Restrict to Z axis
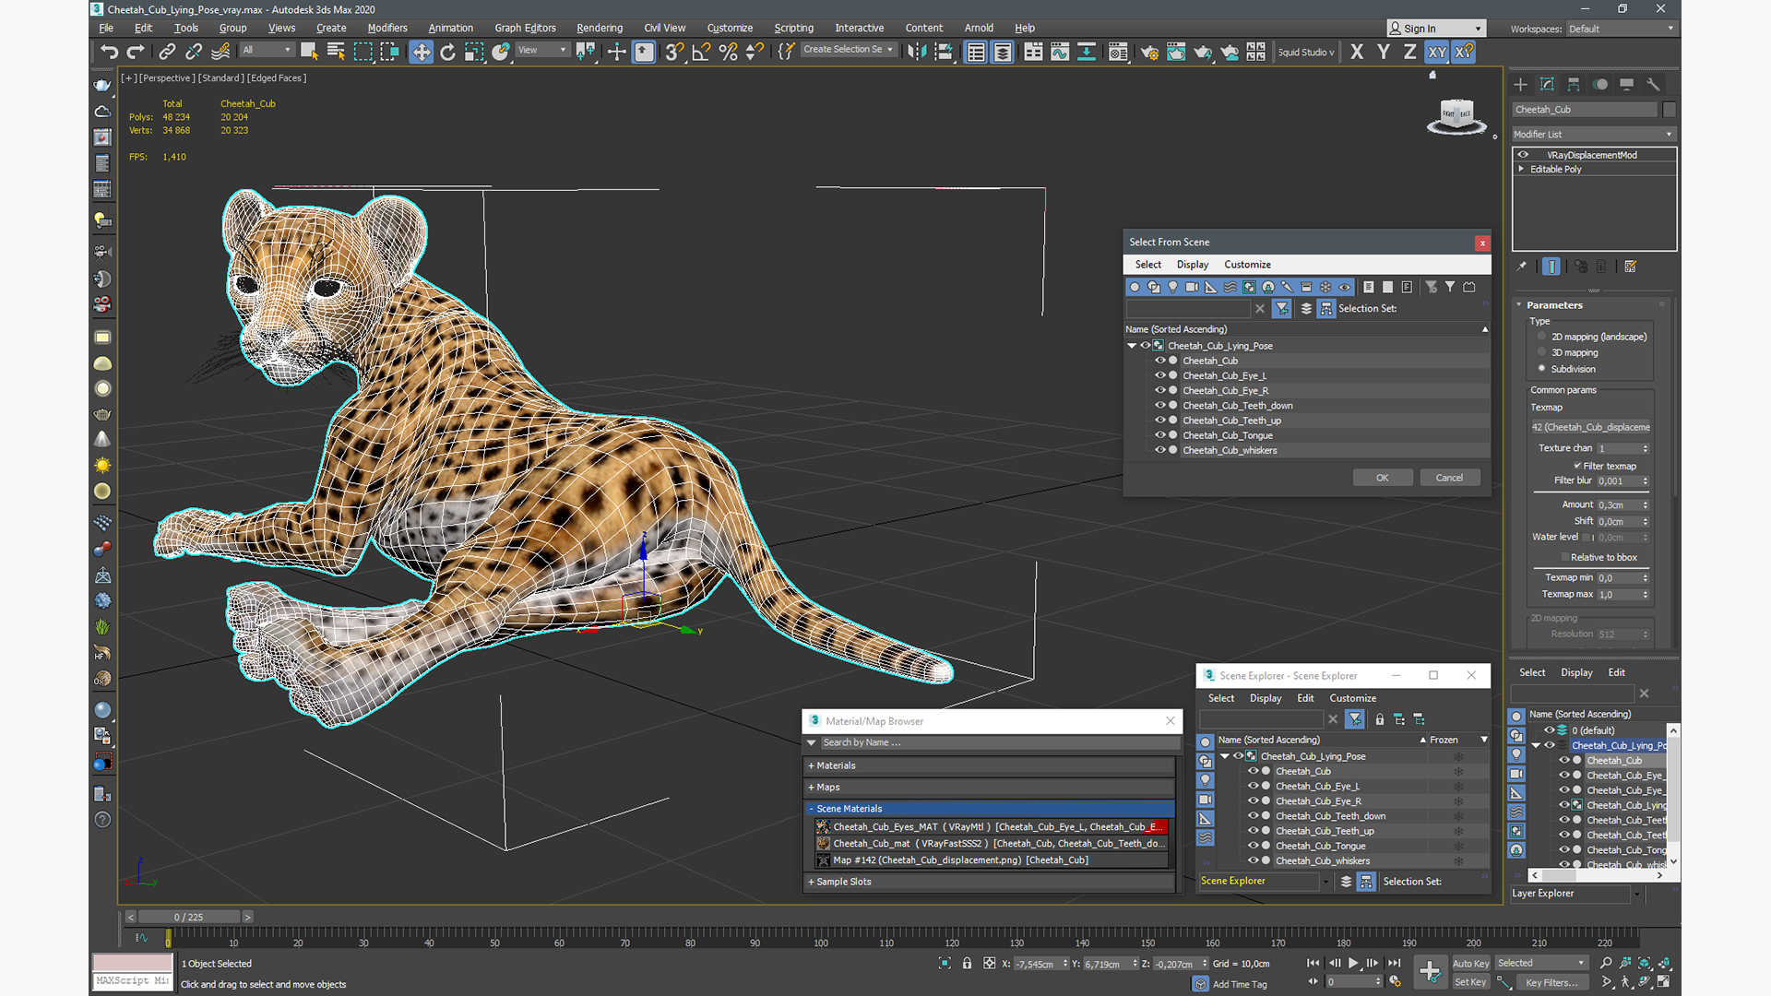The width and height of the screenshot is (1771, 996). coord(1409,52)
